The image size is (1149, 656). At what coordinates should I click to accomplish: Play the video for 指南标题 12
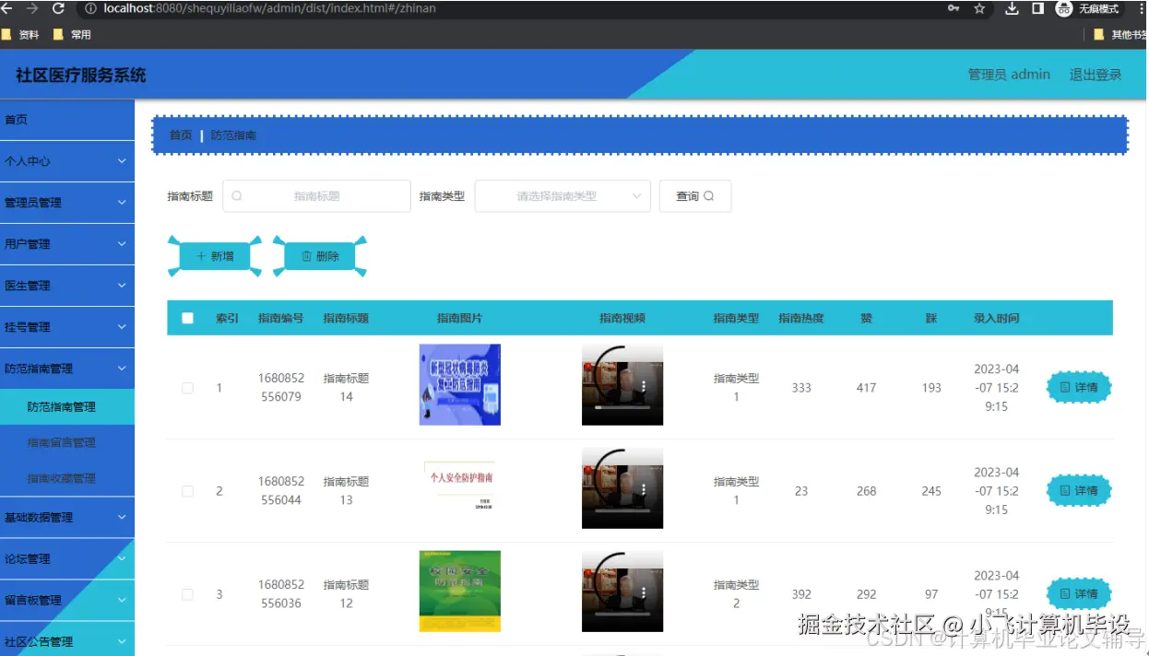622,591
